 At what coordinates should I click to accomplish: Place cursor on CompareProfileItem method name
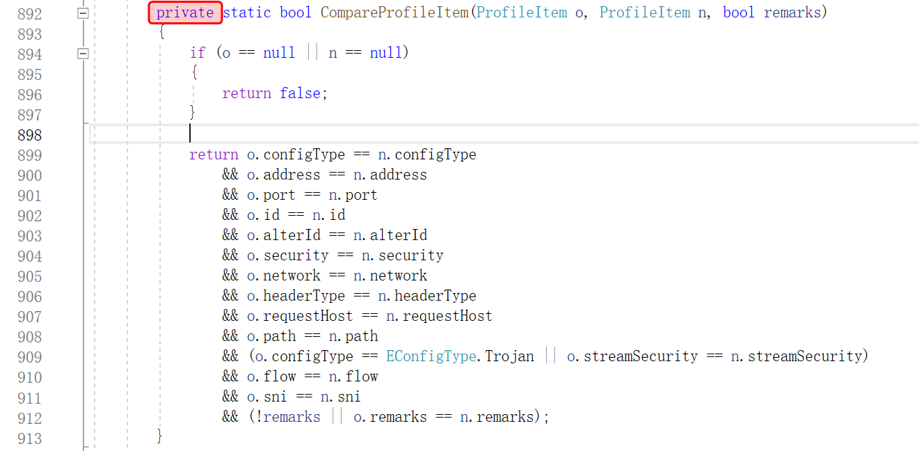[x=394, y=13]
